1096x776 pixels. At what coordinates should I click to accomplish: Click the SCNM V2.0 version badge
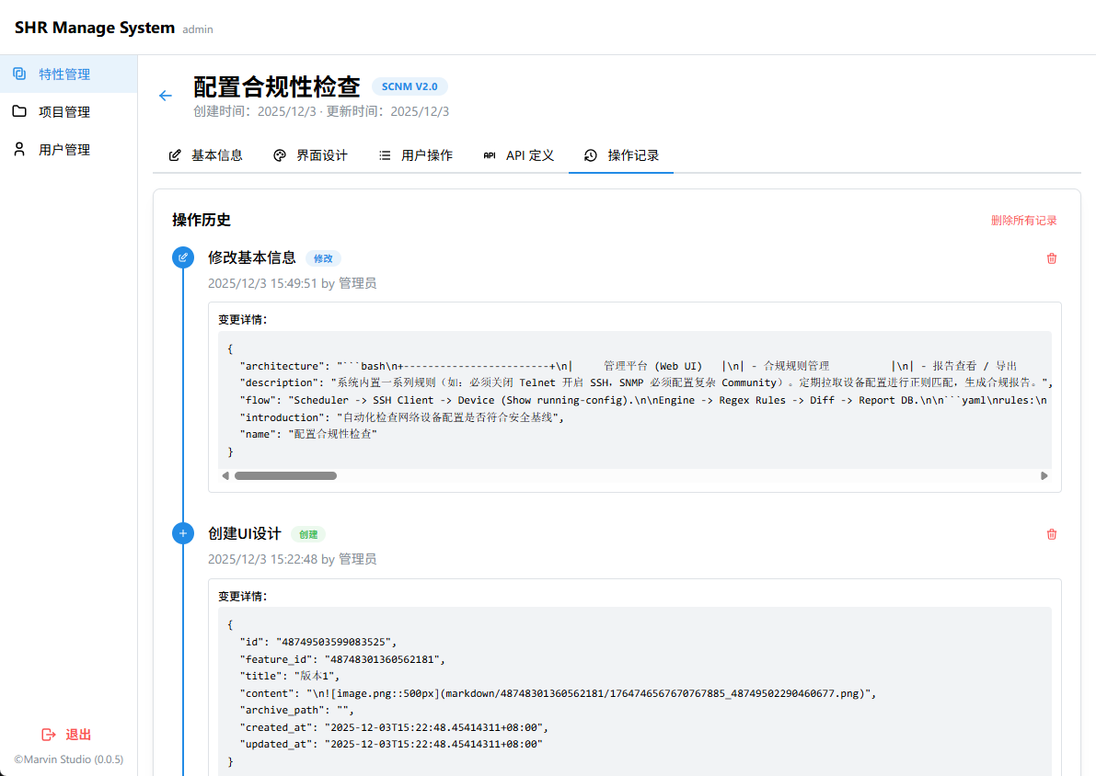point(410,86)
